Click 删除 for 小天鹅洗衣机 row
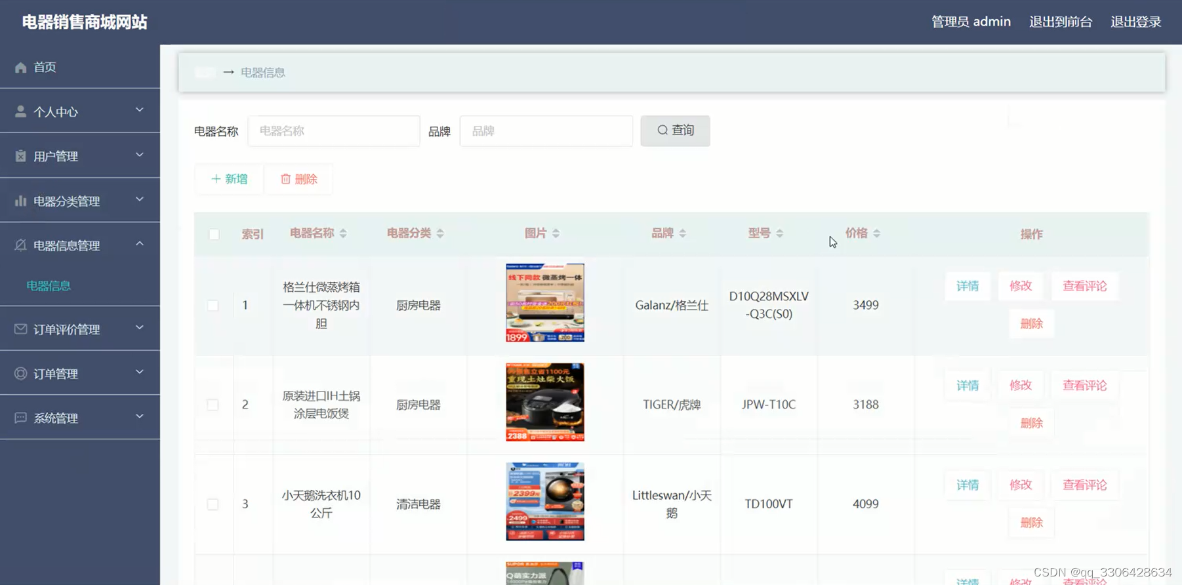Viewport: 1182px width, 585px height. point(1032,523)
